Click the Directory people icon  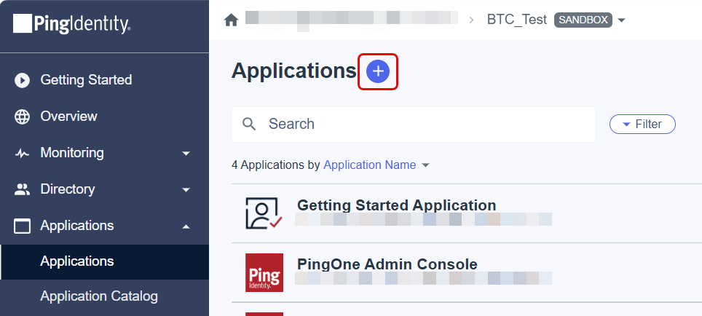tap(22, 189)
